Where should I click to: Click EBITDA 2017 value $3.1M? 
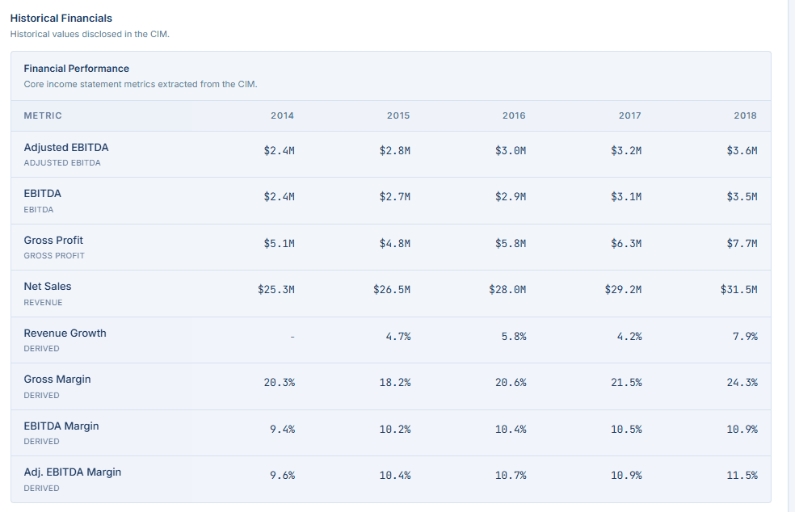(x=625, y=197)
